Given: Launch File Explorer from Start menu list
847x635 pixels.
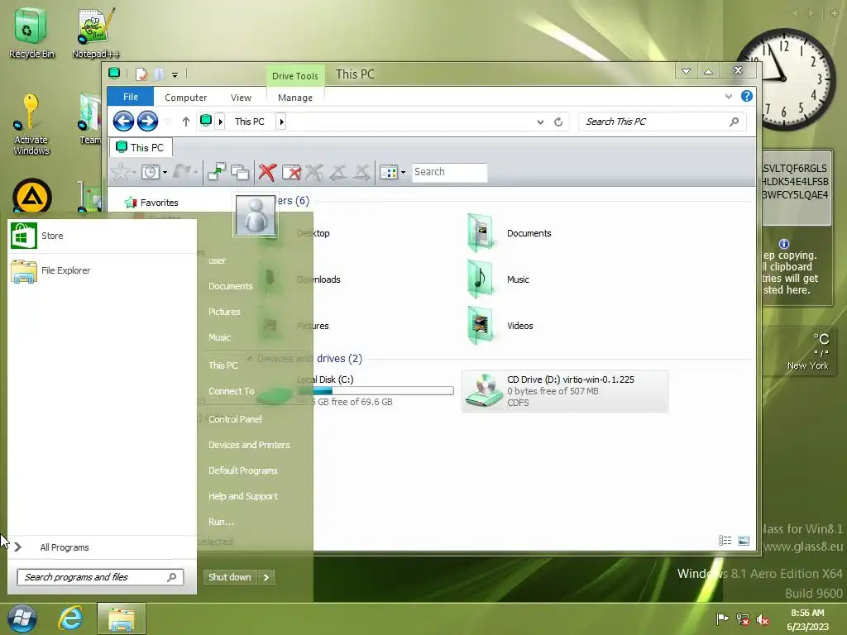Looking at the screenshot, I should pos(102,270).
